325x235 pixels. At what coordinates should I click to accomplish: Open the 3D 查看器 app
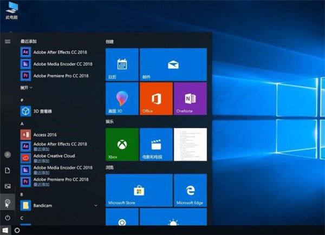tap(43, 111)
